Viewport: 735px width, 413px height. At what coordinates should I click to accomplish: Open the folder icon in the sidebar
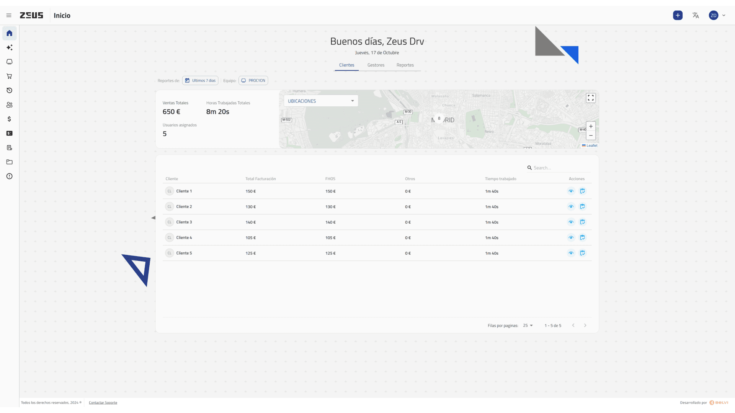click(x=10, y=162)
